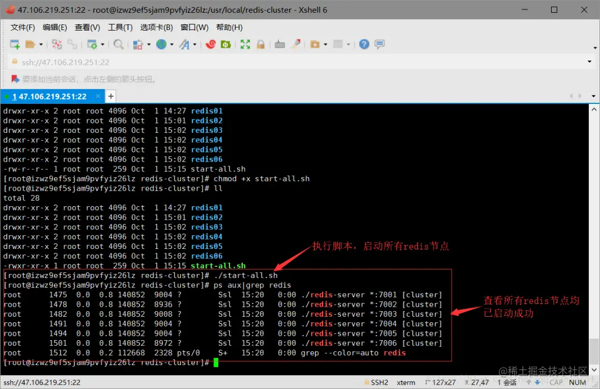Viewport: 600px width, 389px height.
Task: Open the 窗口(W) menu
Action: [194, 27]
